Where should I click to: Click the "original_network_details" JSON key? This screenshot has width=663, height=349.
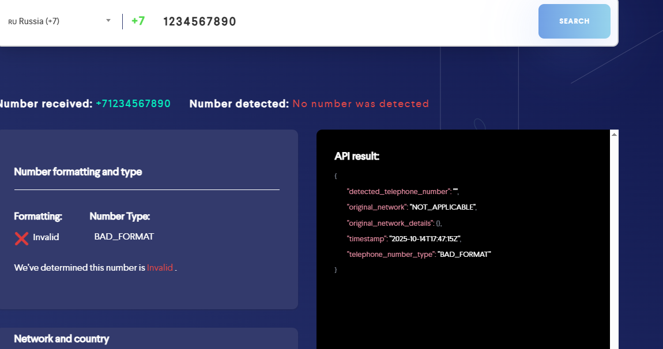tap(390, 223)
